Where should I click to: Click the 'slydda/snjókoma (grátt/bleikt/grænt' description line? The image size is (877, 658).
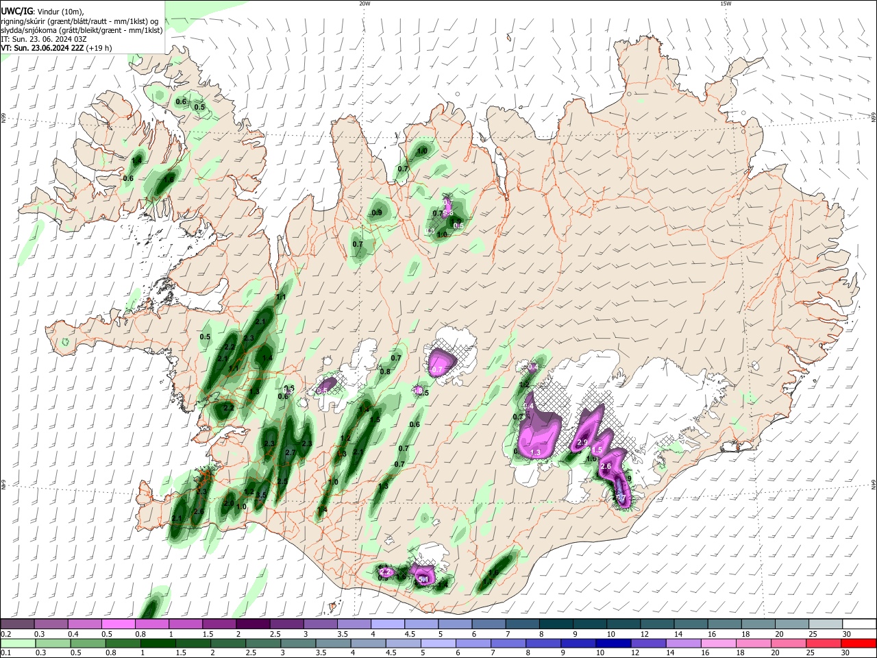click(x=82, y=30)
